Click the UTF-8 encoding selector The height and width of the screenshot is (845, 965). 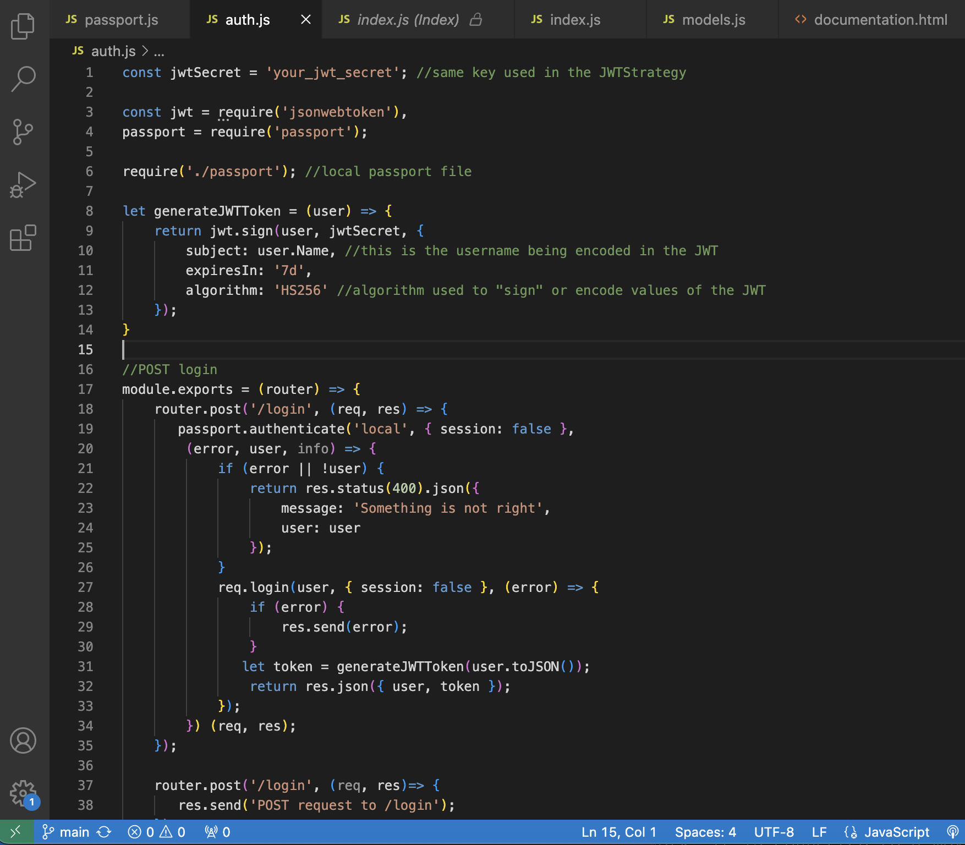(774, 832)
